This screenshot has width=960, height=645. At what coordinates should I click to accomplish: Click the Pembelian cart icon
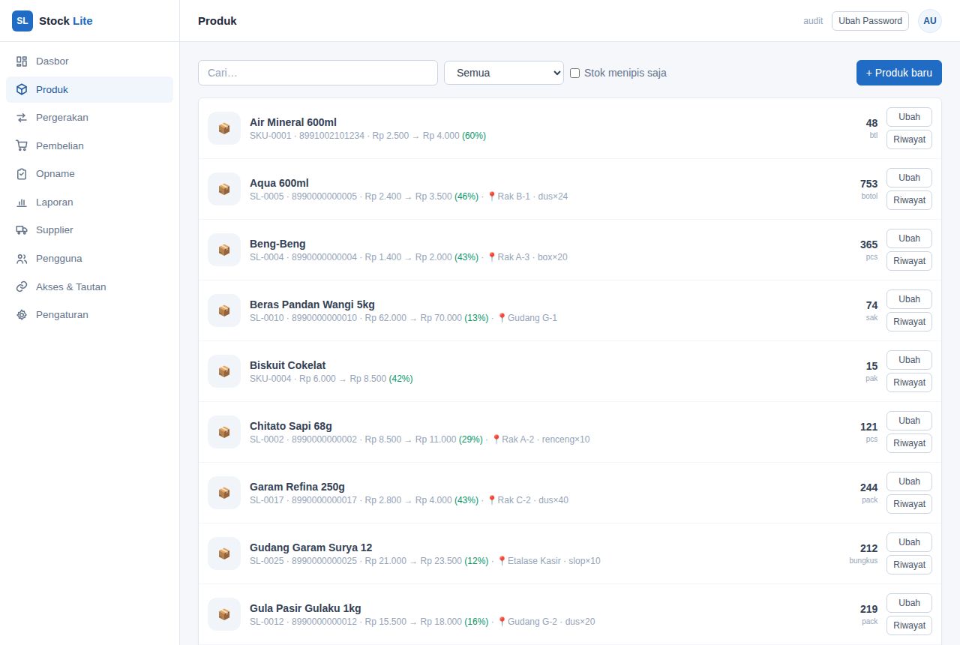tap(22, 145)
